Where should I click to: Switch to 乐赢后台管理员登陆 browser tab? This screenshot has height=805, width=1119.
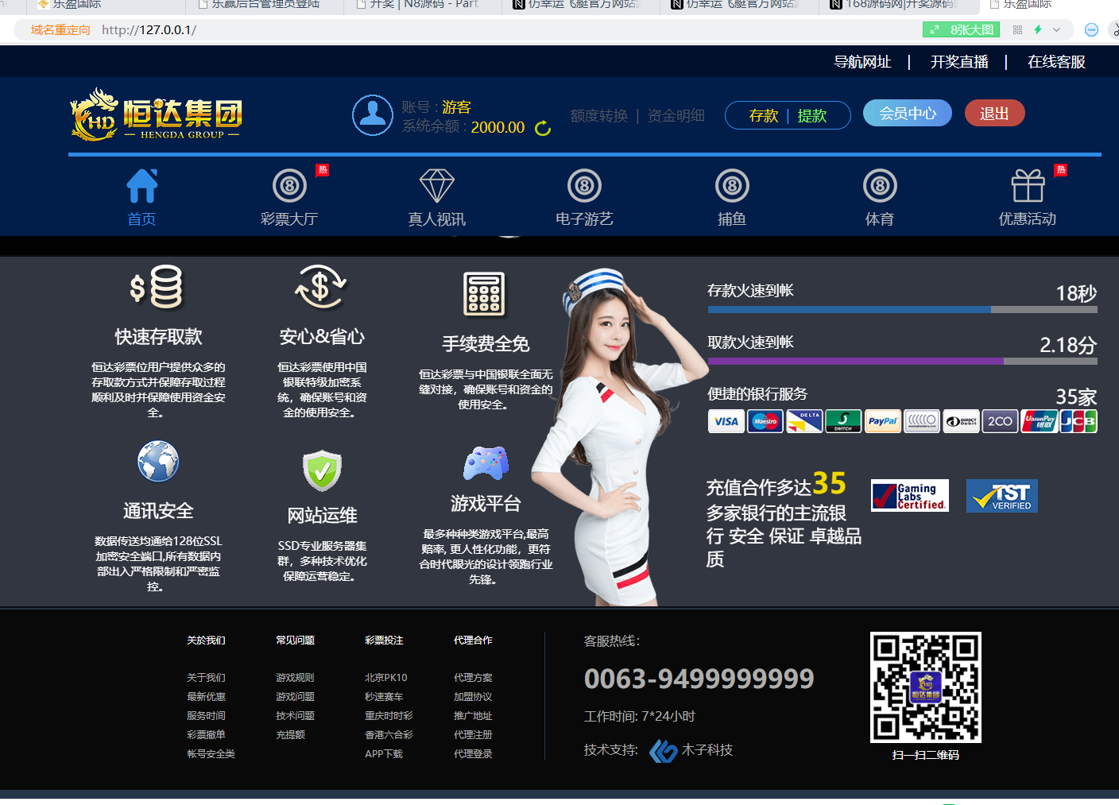(265, 5)
